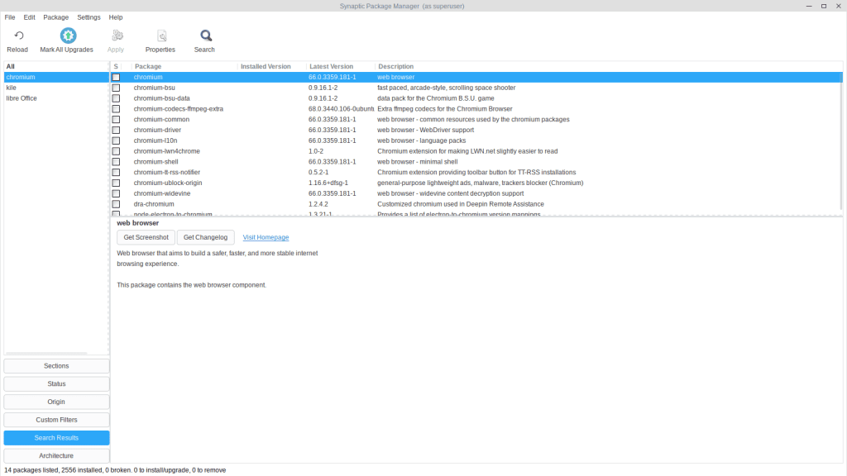Click the Mark All Upgrades icon
847x476 pixels.
[68, 36]
